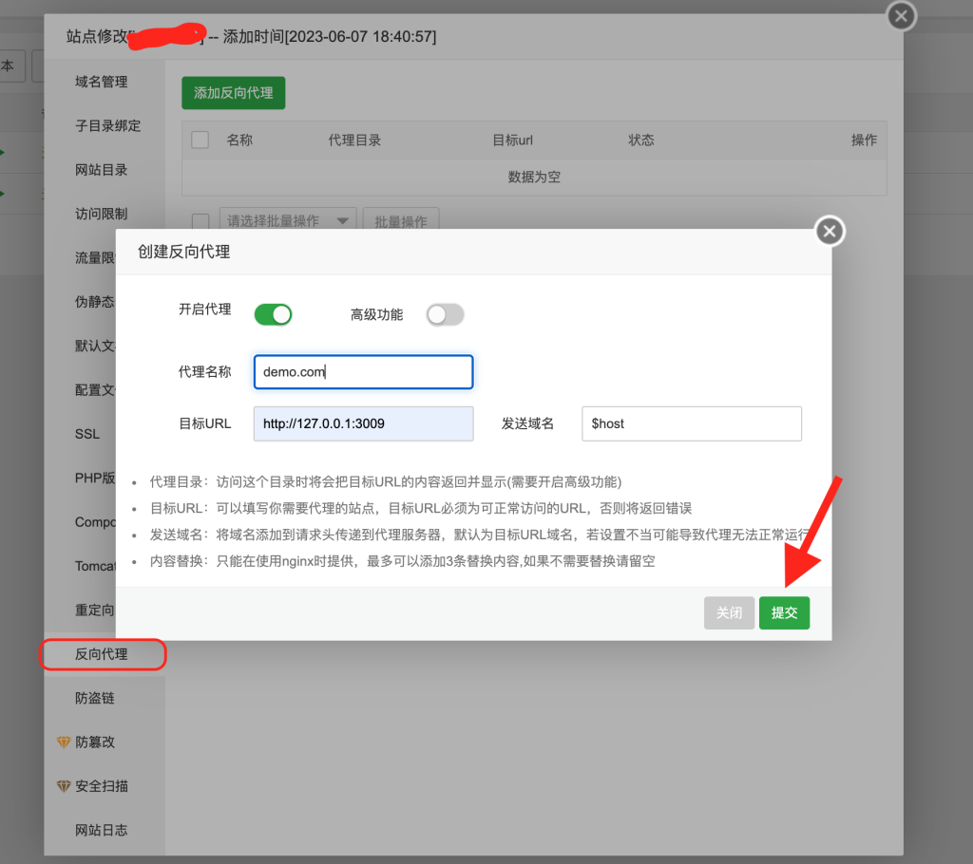Check the select-all checkbox in table header
The height and width of the screenshot is (864, 973).
tap(200, 141)
